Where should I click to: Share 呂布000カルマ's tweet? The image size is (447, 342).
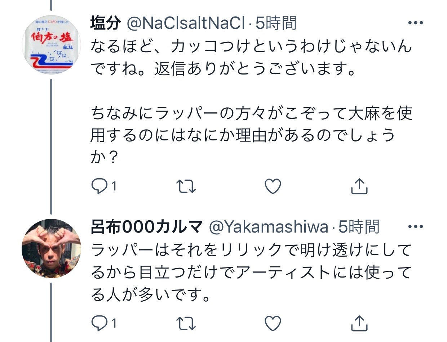coord(359,323)
